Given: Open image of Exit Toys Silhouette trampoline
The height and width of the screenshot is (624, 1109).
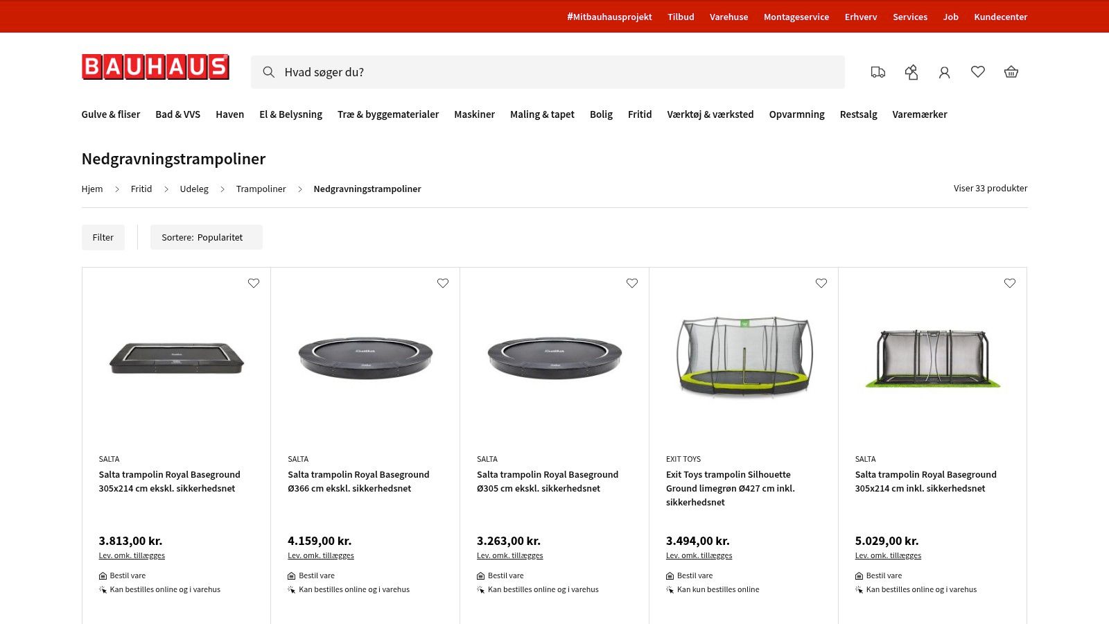Looking at the screenshot, I should pyautogui.click(x=744, y=356).
